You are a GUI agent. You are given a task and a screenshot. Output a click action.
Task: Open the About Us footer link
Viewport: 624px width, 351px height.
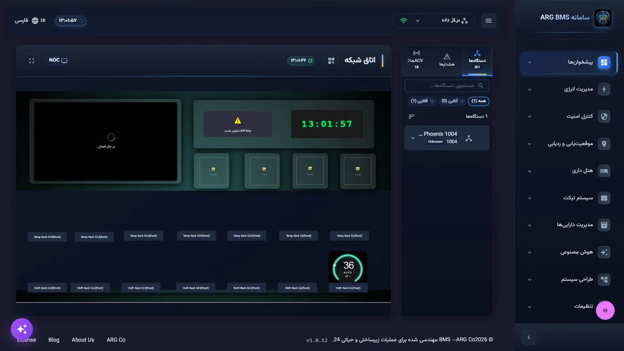tap(83, 340)
